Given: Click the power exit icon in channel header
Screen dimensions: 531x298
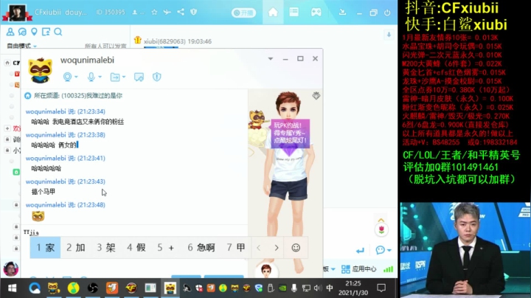Looking at the screenshot, I should [x=387, y=13].
